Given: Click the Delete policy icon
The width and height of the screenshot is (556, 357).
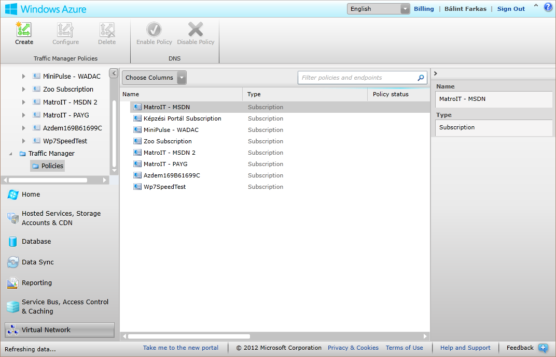Looking at the screenshot, I should (x=107, y=29).
